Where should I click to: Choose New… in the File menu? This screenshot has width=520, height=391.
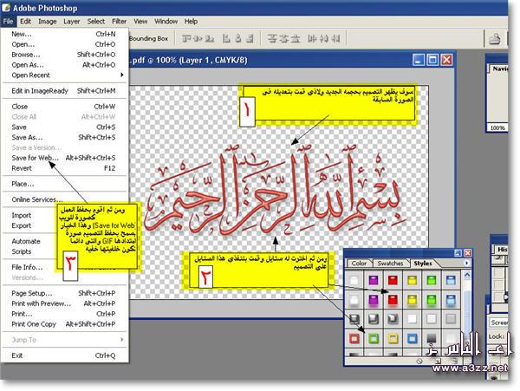(63, 34)
